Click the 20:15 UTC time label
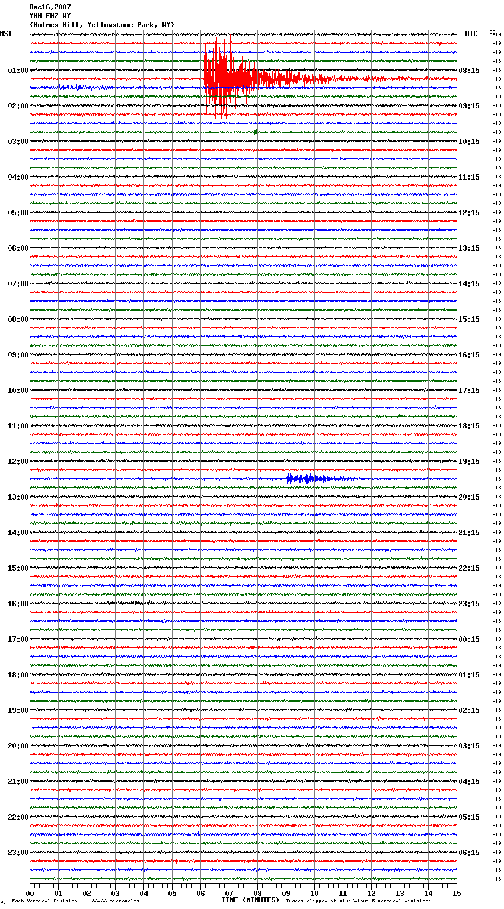This screenshot has width=504, height=909. pos(469,497)
